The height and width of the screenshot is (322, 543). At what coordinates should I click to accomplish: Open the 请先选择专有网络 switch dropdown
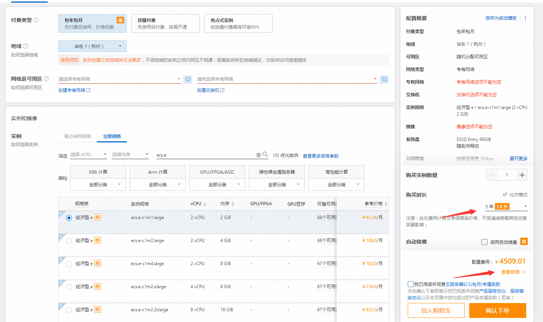(x=287, y=79)
